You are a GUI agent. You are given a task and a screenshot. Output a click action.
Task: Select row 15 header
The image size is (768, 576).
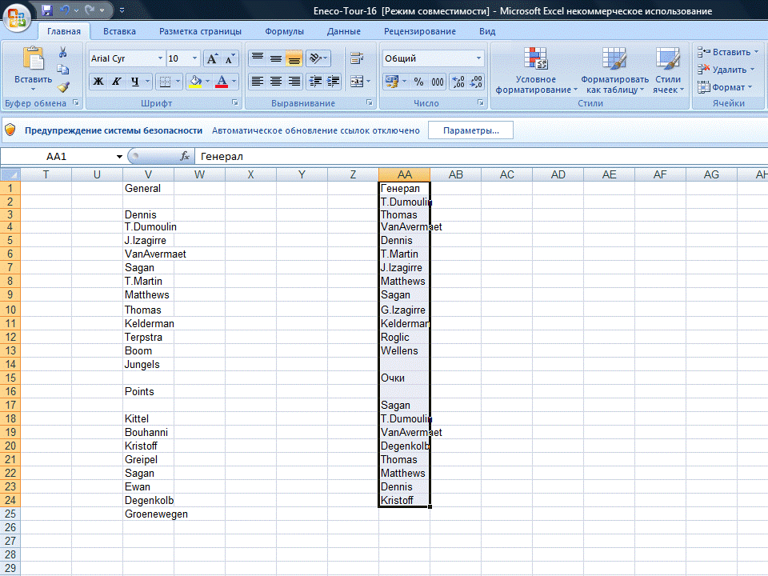pyautogui.click(x=10, y=378)
